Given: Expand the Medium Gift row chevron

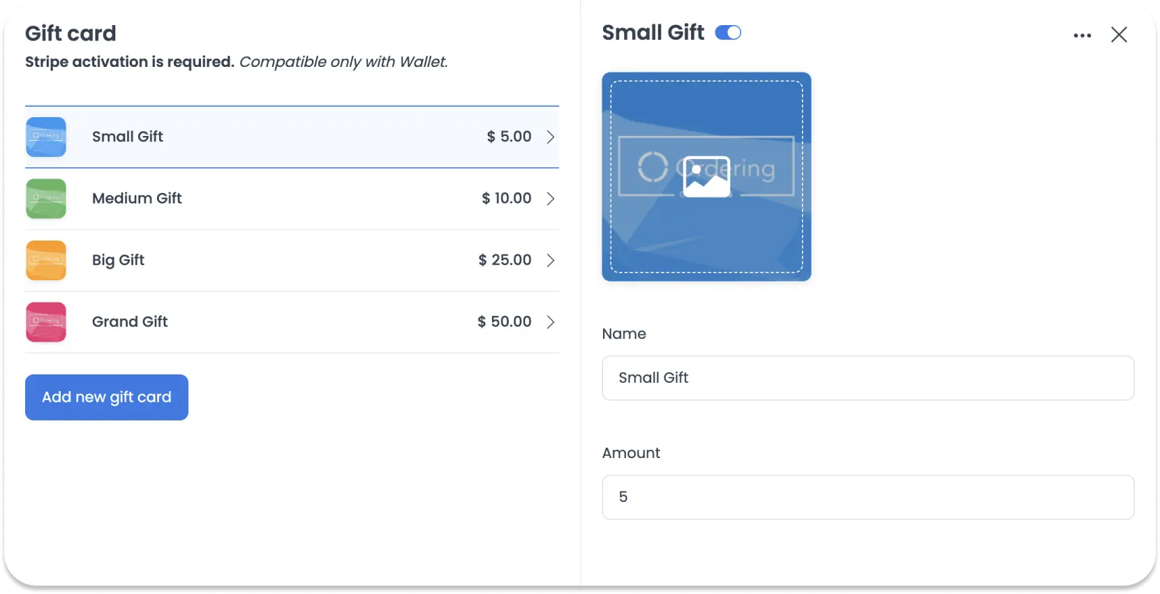Looking at the screenshot, I should click(551, 199).
